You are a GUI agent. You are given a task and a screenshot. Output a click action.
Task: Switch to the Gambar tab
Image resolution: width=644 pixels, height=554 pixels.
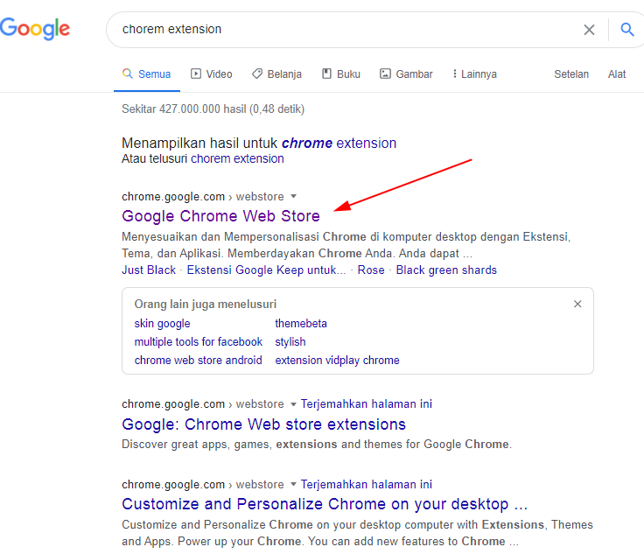click(x=406, y=74)
